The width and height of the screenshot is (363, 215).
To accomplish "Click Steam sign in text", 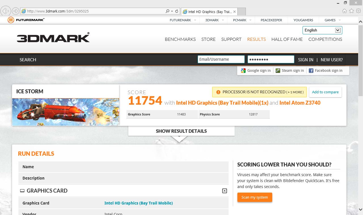I will point(293,71).
